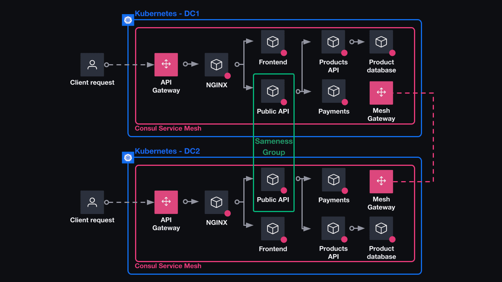502x282 pixels.
Task: Click the 'Client request' label near DC2
Action: [92, 220]
